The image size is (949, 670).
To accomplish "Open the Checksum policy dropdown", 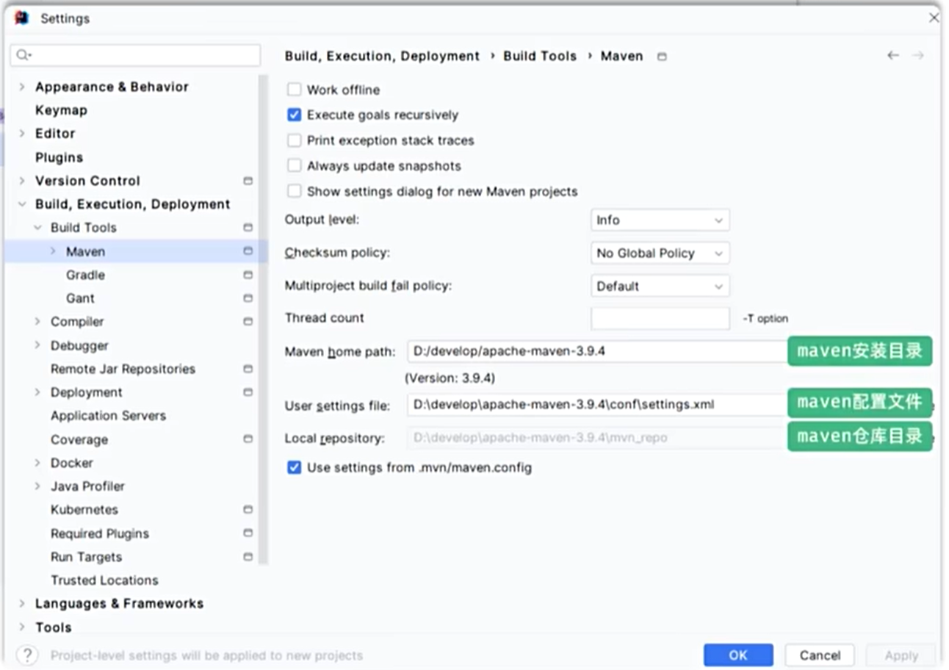I will [660, 253].
